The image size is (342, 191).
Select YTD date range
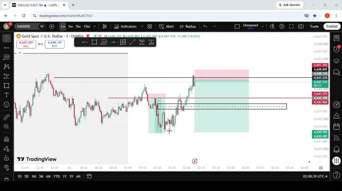56,176
